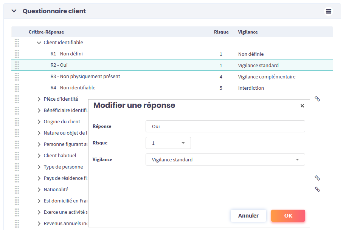Image resolution: width=346 pixels, height=230 pixels.
Task: Open the Risque dropdown
Action: tap(168, 143)
